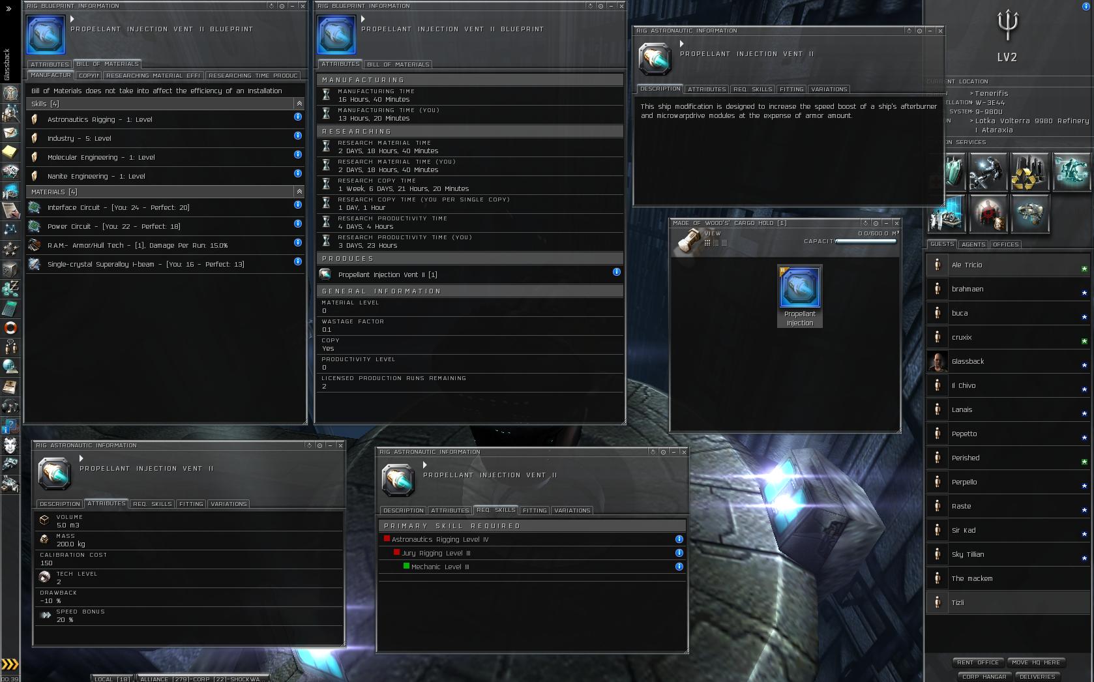The height and width of the screenshot is (682, 1094).
Task: Open the reprocessing plant recycle-symbol service
Action: 1030,171
